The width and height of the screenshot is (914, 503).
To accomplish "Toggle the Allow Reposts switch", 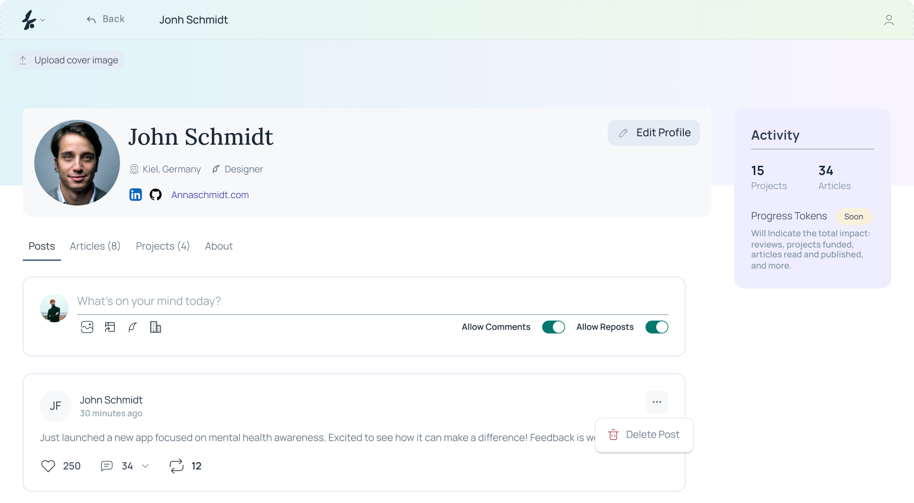I will pos(657,327).
